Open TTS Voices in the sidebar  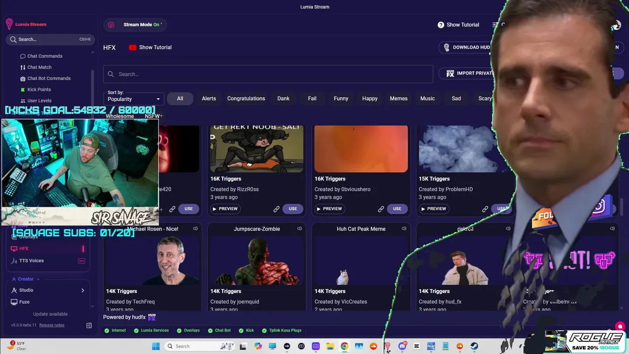[48, 261]
